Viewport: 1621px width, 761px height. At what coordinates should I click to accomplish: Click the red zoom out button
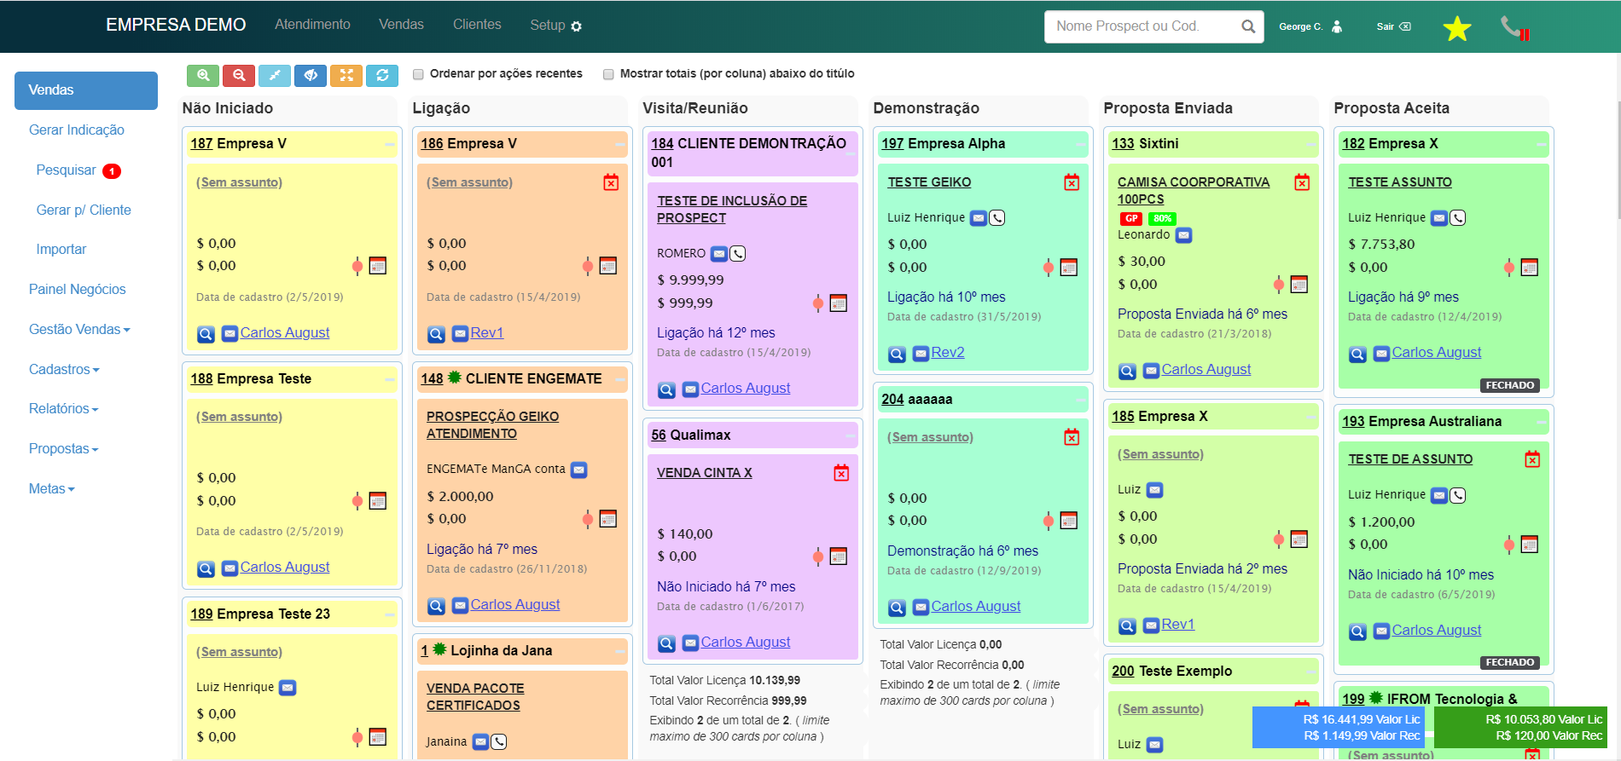(239, 75)
